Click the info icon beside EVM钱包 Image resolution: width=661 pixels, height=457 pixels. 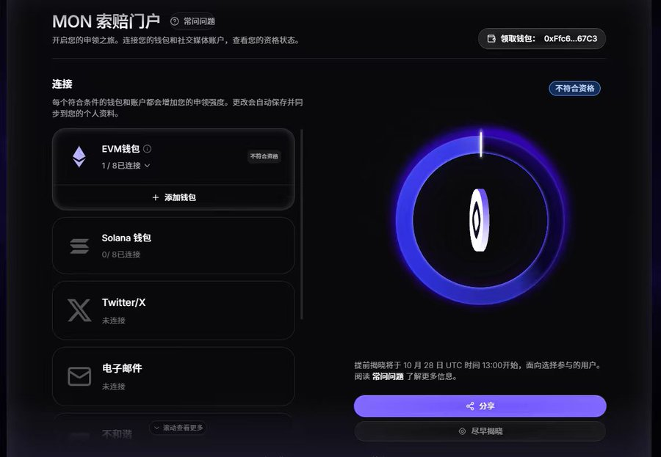(x=147, y=149)
